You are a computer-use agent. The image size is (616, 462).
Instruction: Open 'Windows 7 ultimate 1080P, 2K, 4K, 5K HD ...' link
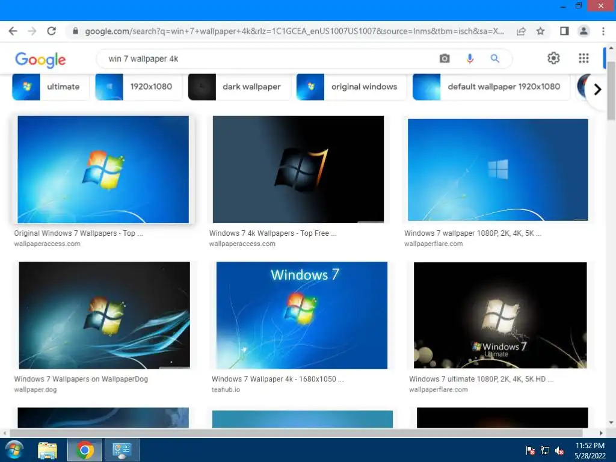[x=481, y=379]
